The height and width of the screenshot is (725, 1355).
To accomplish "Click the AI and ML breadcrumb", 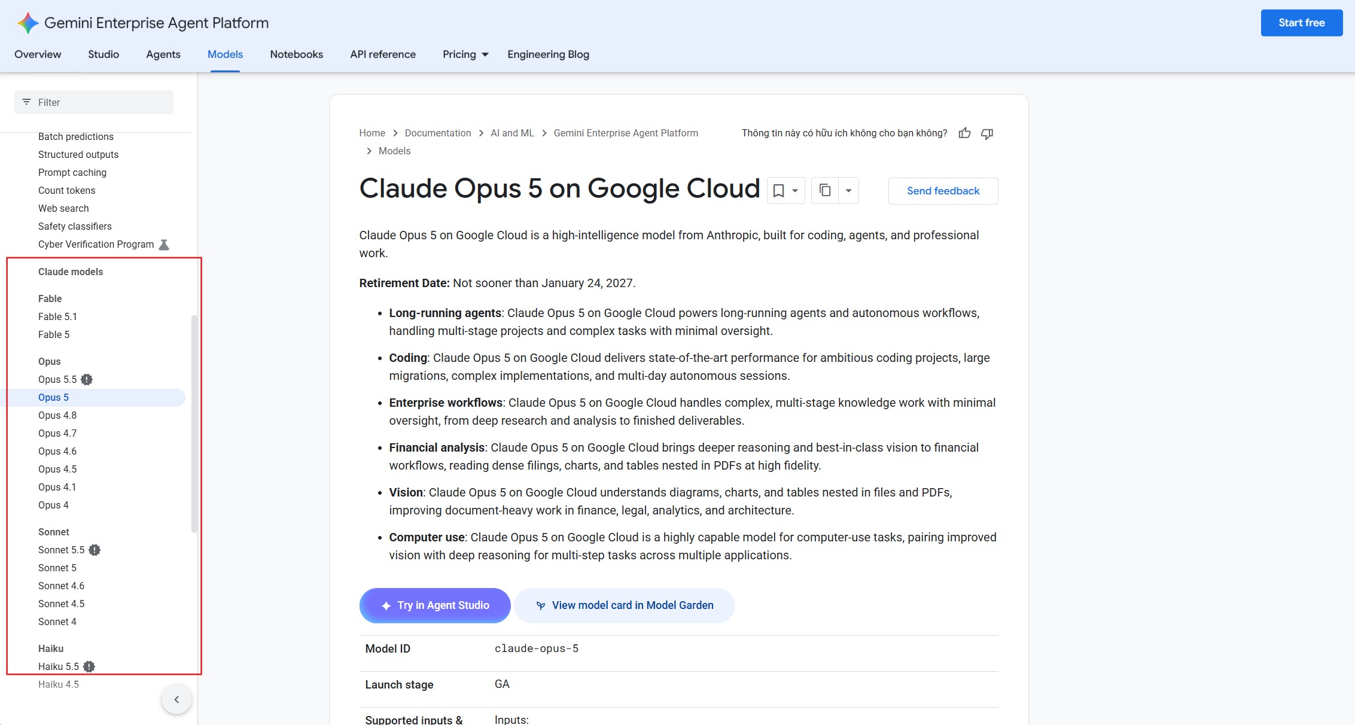I will pos(512,133).
